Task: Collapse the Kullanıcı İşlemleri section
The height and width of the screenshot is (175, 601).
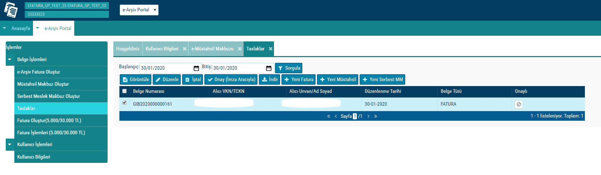Action: 10,145
